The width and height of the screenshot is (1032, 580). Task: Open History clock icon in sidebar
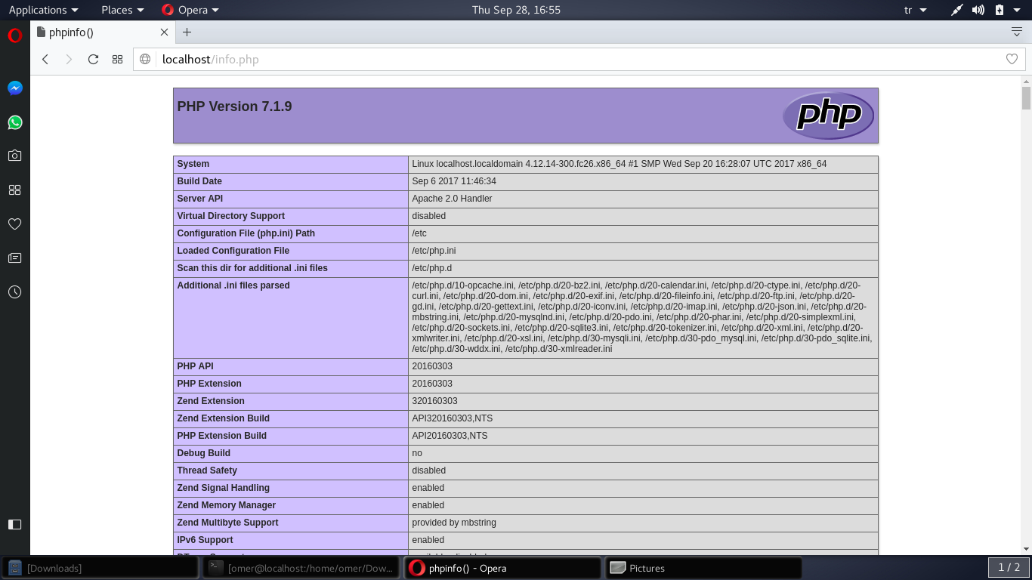tap(14, 292)
